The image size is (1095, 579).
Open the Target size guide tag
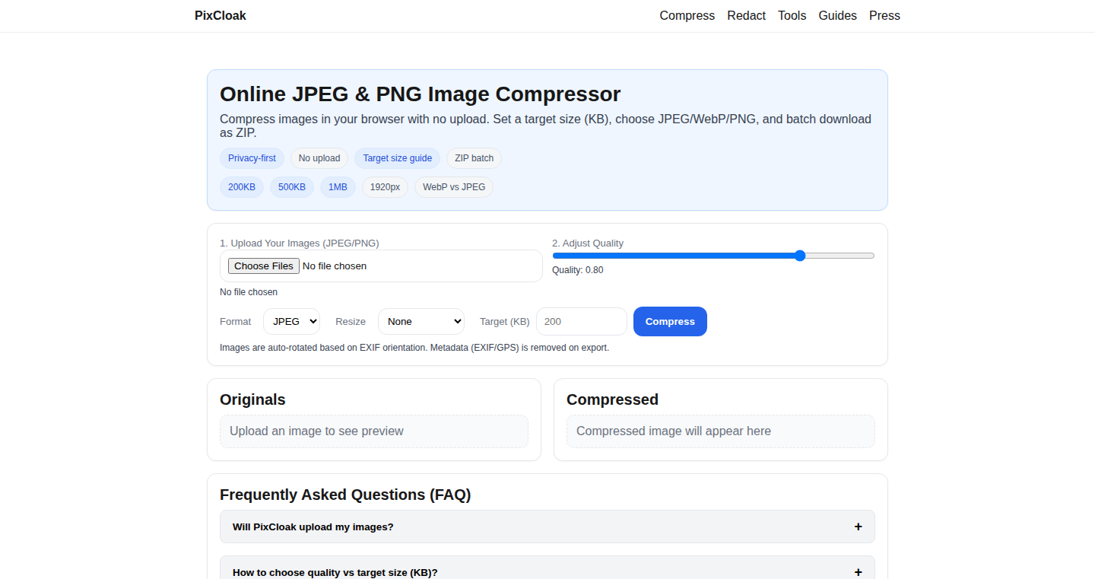[397, 158]
